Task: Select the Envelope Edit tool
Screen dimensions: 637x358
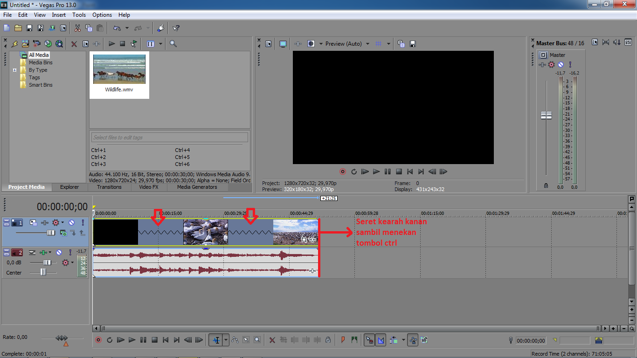Action: point(235,340)
